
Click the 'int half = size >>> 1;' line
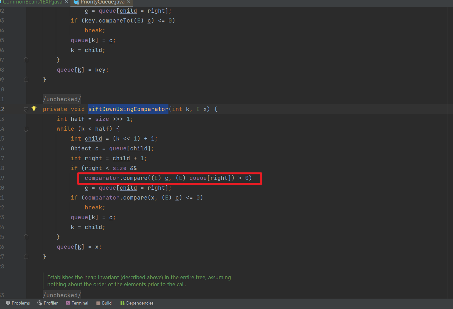point(95,119)
